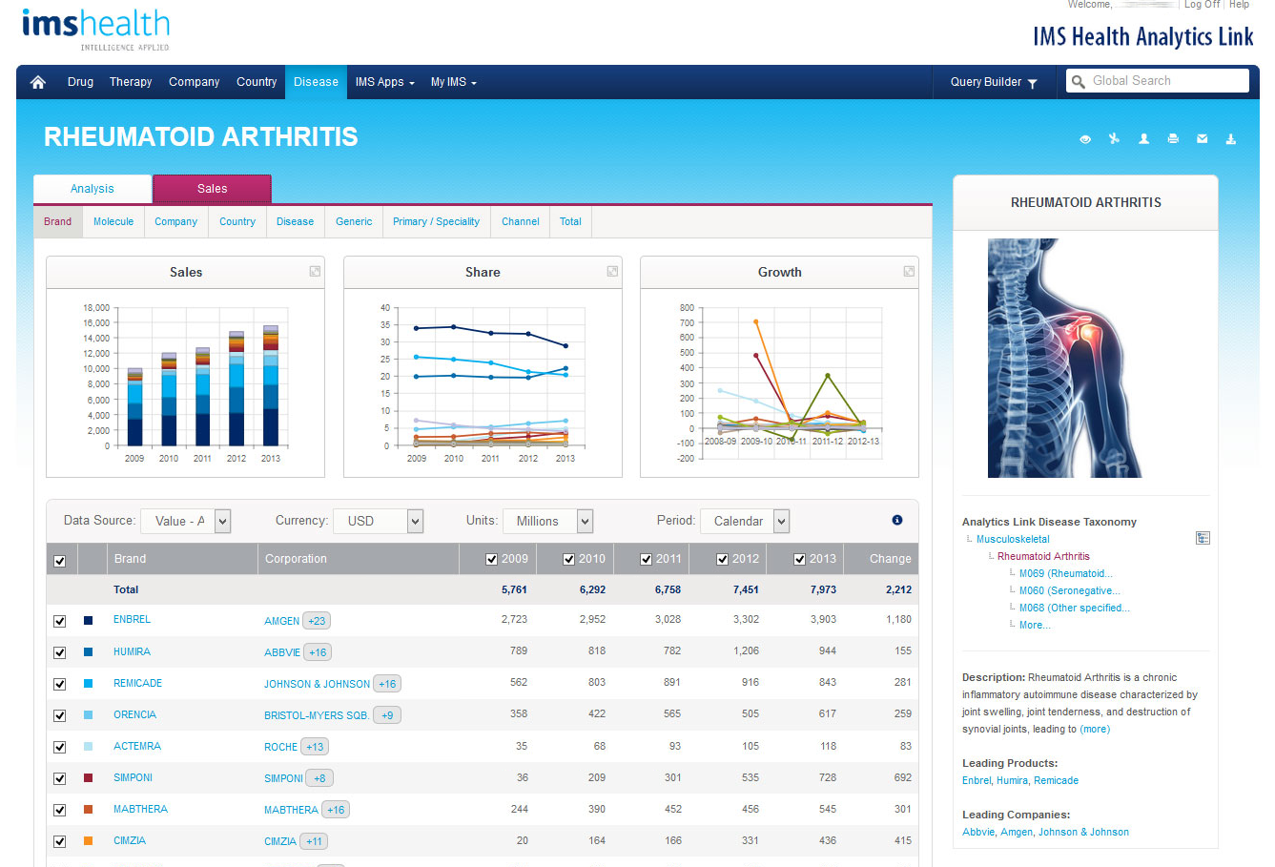Image resolution: width=1275 pixels, height=867 pixels.
Task: Open the ABBVIE corporation link
Action: click(x=282, y=652)
